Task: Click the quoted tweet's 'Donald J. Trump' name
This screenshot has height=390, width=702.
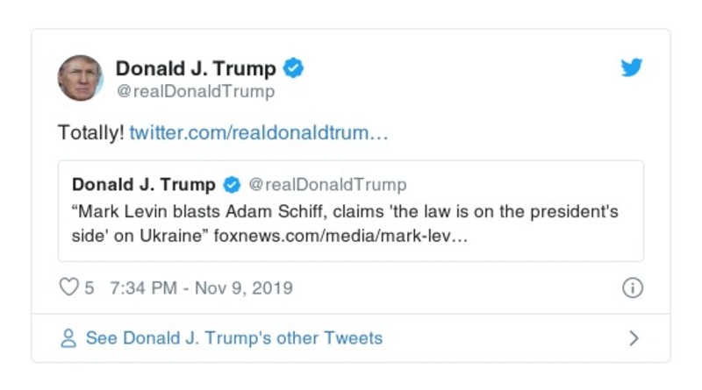Action: (x=143, y=185)
